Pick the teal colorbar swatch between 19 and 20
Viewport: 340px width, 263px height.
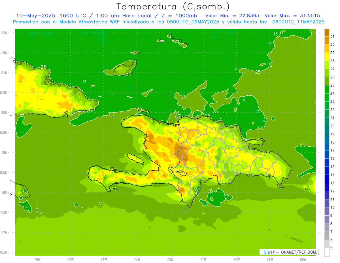click(327, 130)
